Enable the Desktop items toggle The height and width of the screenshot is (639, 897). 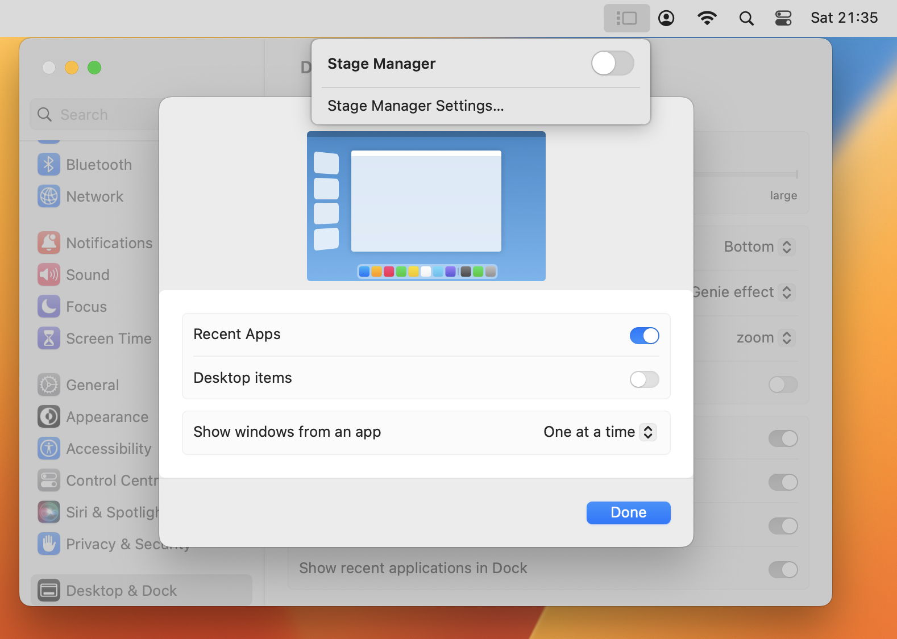pos(644,379)
